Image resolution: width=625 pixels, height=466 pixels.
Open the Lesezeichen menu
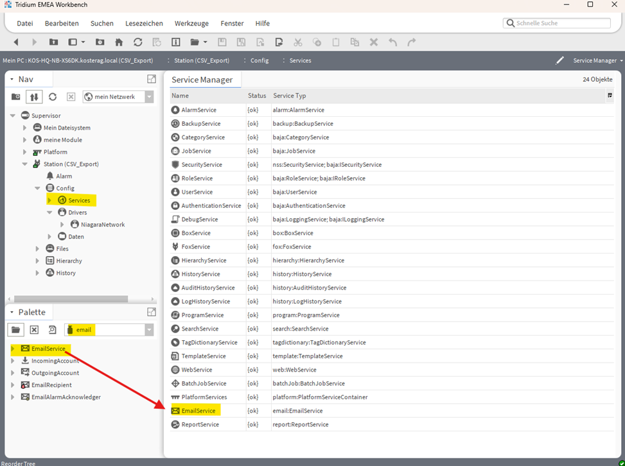144,23
